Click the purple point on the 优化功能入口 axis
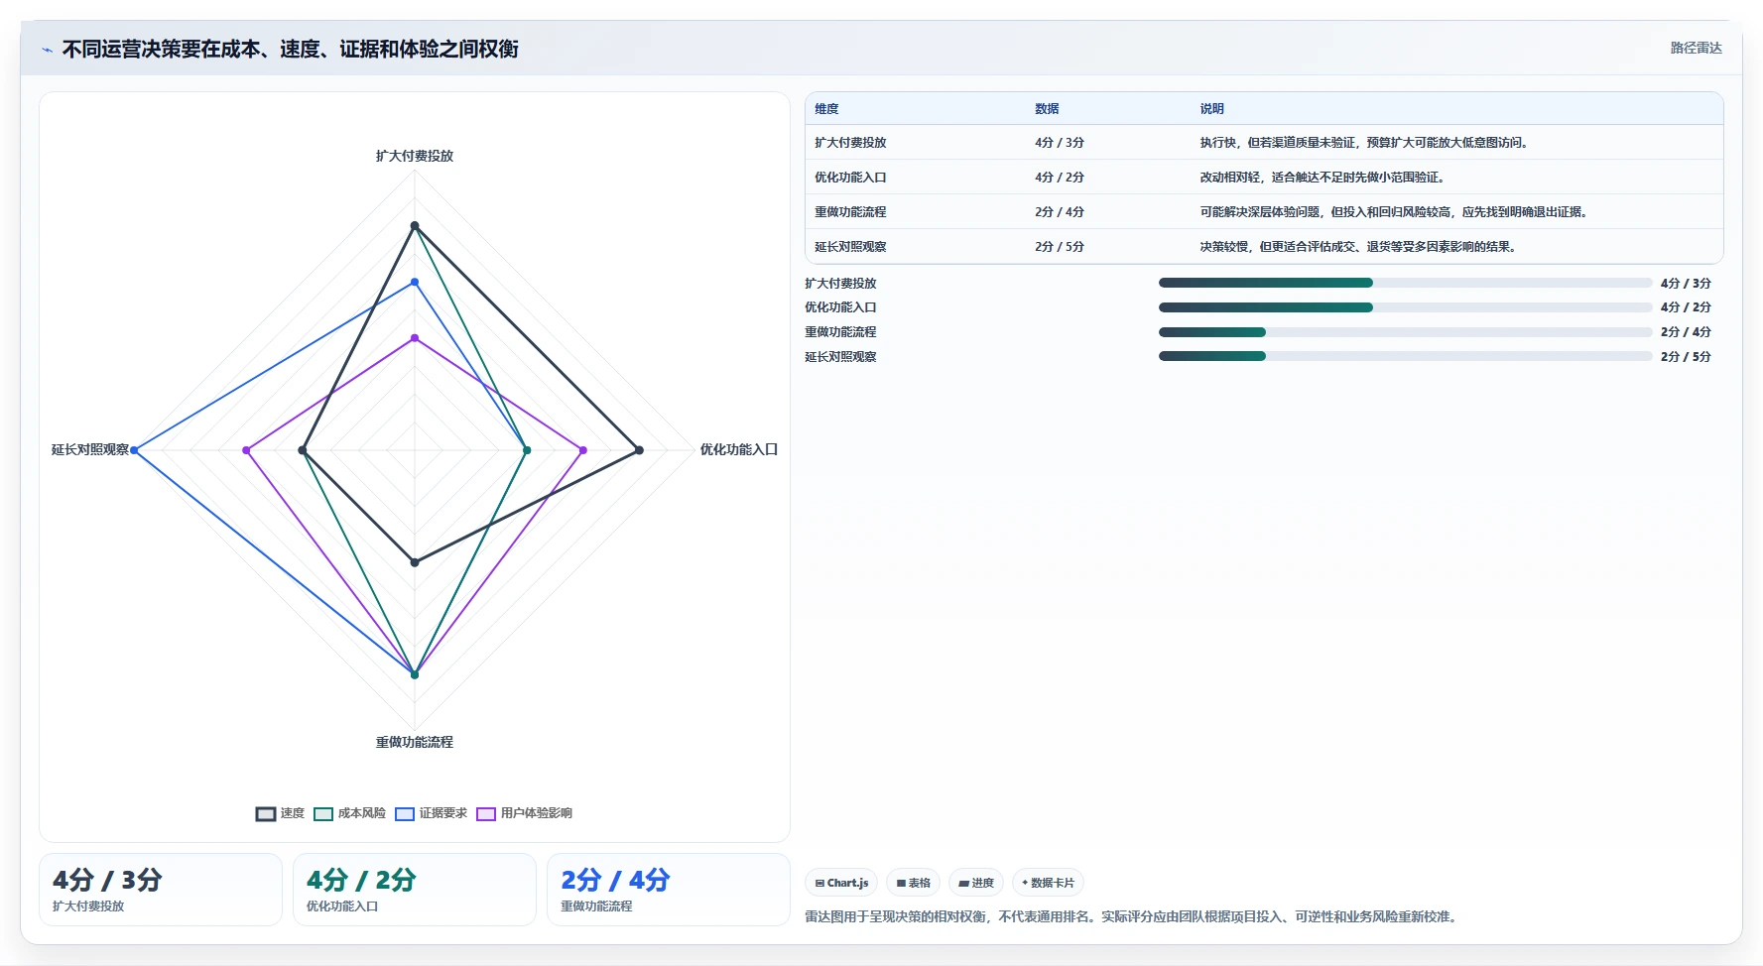The image size is (1763, 966). pyautogui.click(x=583, y=450)
